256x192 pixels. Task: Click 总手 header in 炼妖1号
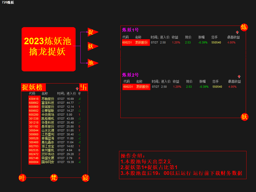(x=214, y=37)
